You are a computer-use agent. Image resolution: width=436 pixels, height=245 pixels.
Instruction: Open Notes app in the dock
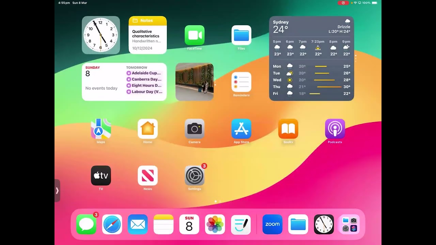click(163, 224)
